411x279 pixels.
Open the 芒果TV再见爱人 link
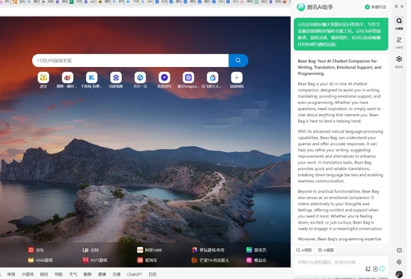click(x=211, y=260)
